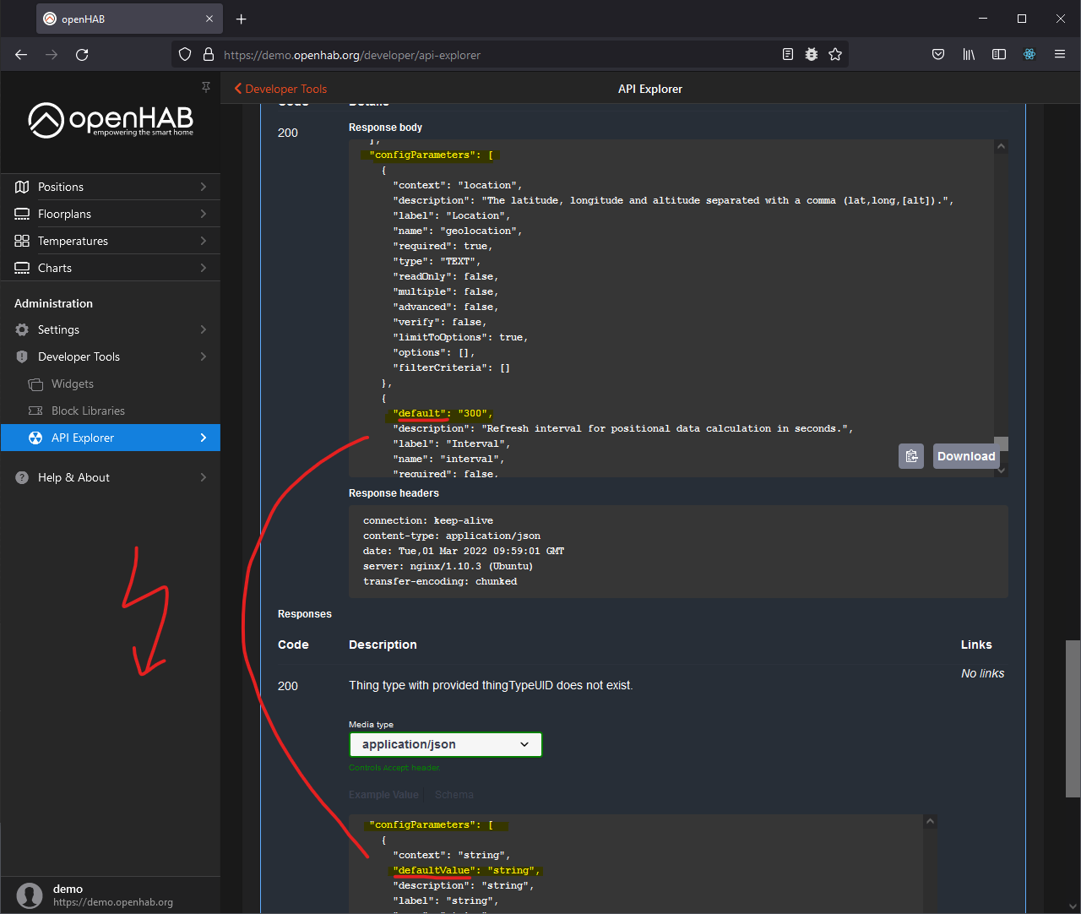
Task: Click the demo.openhab.org account label
Action: [x=113, y=902]
